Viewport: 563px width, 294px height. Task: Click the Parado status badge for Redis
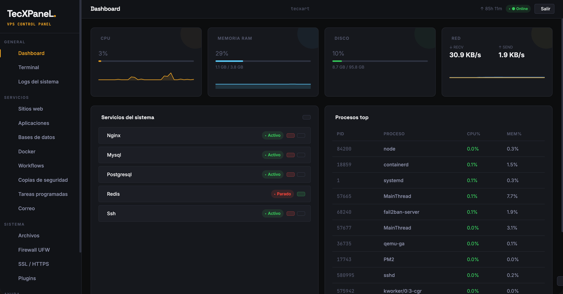(282, 194)
